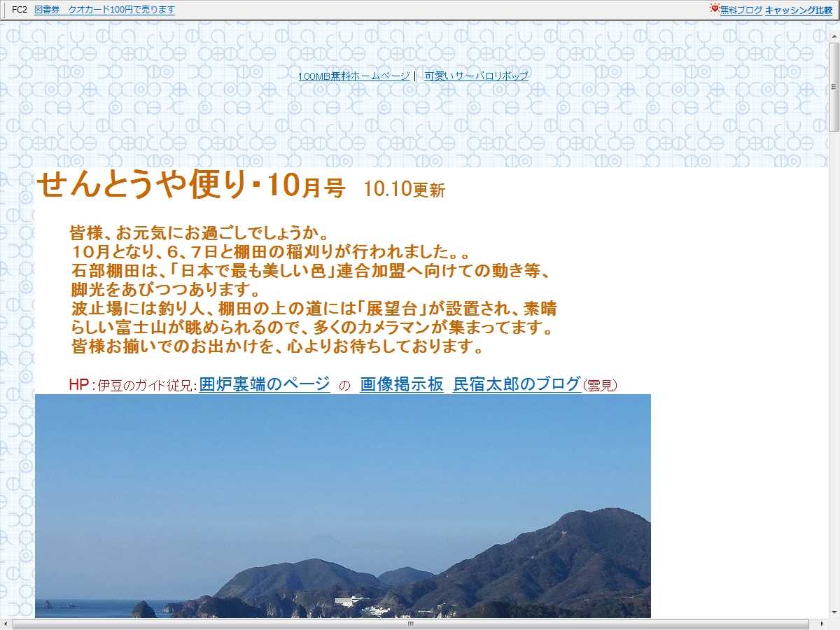
Task: Click the FC2 label in top bar
Action: [x=20, y=10]
